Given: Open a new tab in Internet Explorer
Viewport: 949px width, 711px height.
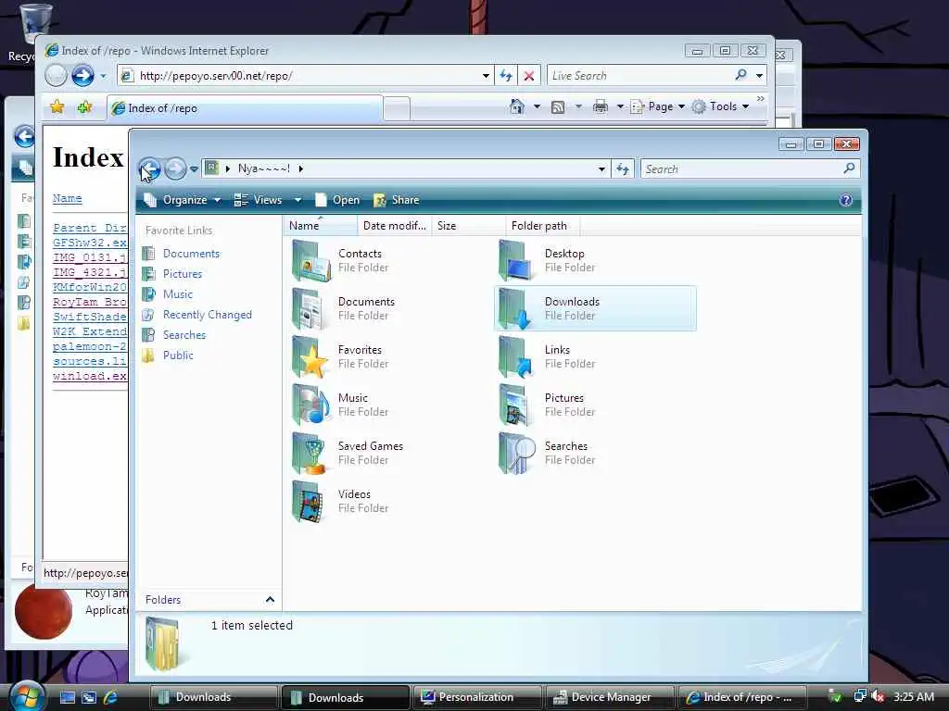Looking at the screenshot, I should click(x=397, y=109).
